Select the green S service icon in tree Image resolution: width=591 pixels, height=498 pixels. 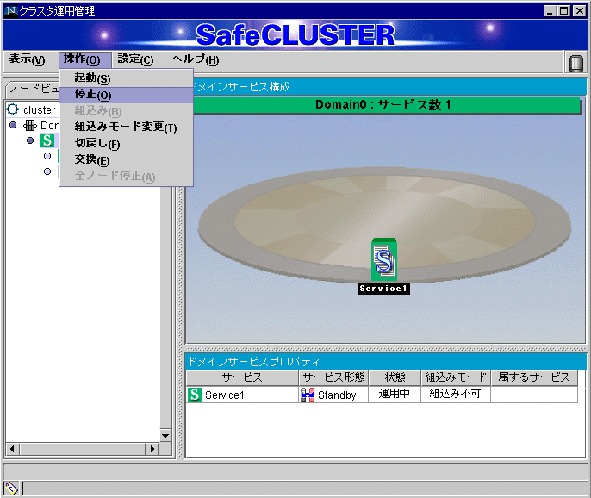point(47,140)
